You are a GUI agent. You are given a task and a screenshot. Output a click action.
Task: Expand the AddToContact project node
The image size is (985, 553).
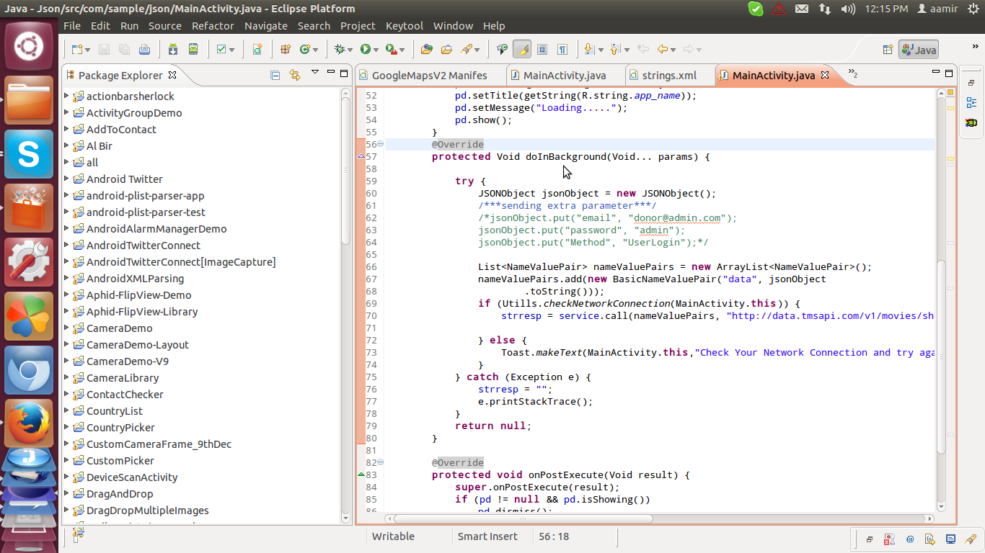pyautogui.click(x=66, y=129)
